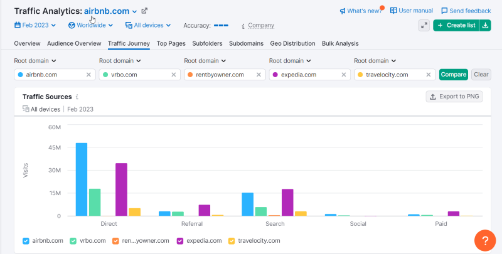The height and width of the screenshot is (254, 502).
Task: Click expedia.com purple Search traffic bar
Action: point(287,203)
